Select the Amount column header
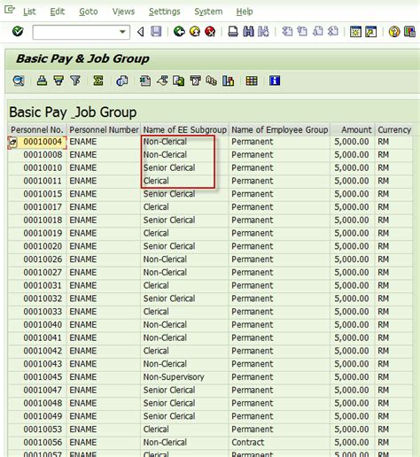Image resolution: width=420 pixels, height=457 pixels. tap(353, 129)
